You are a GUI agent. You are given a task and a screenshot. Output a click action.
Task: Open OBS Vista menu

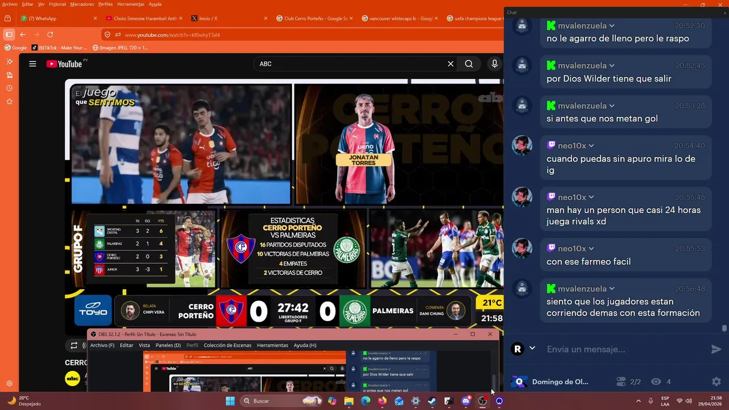144,345
